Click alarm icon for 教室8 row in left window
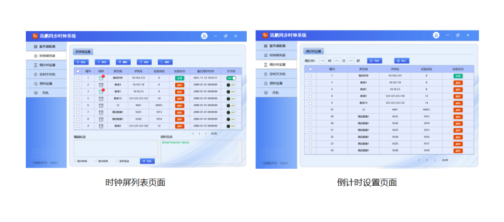 pos(101,127)
